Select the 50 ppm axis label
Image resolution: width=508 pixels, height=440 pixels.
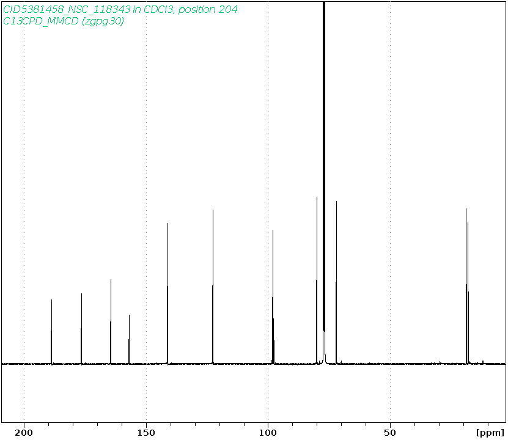click(x=390, y=433)
